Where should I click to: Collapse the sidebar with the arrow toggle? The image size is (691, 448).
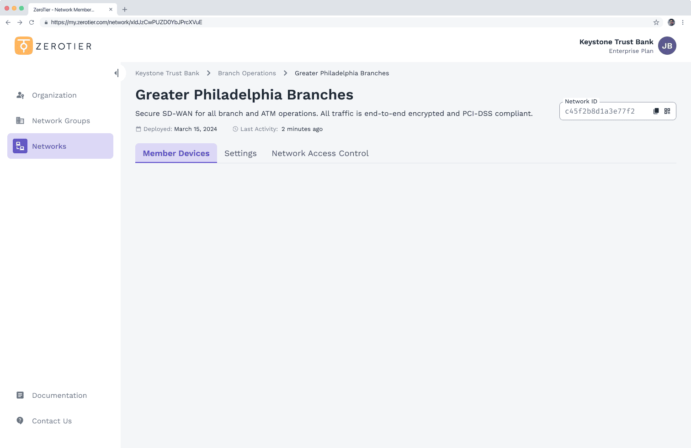tap(117, 73)
